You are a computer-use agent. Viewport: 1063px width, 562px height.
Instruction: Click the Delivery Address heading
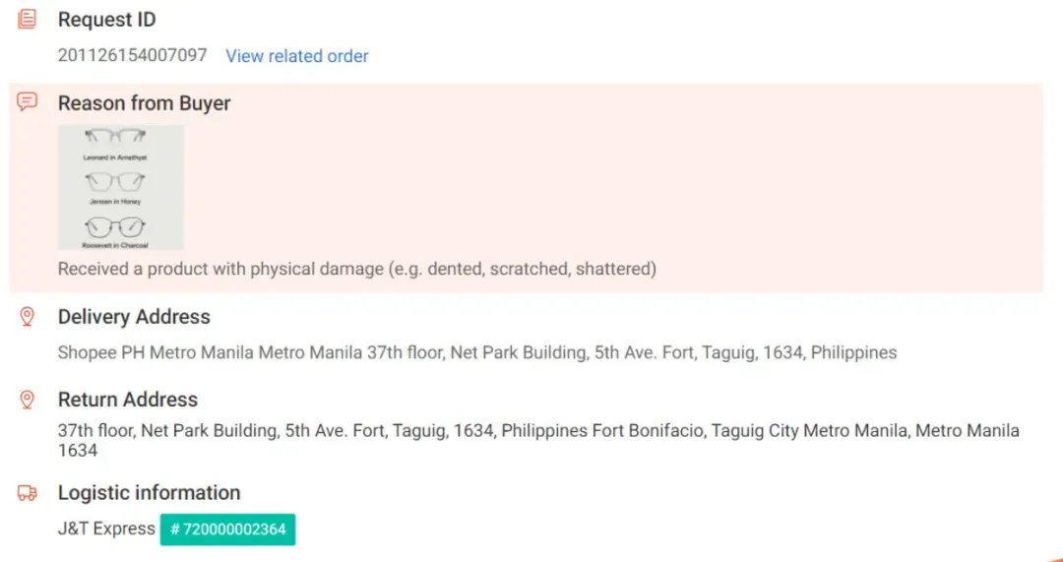coord(134,317)
